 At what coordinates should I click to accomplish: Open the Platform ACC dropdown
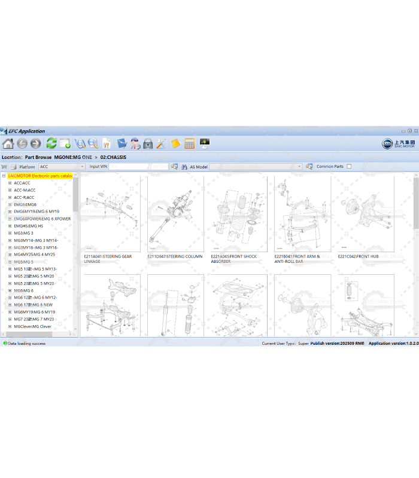62,167
